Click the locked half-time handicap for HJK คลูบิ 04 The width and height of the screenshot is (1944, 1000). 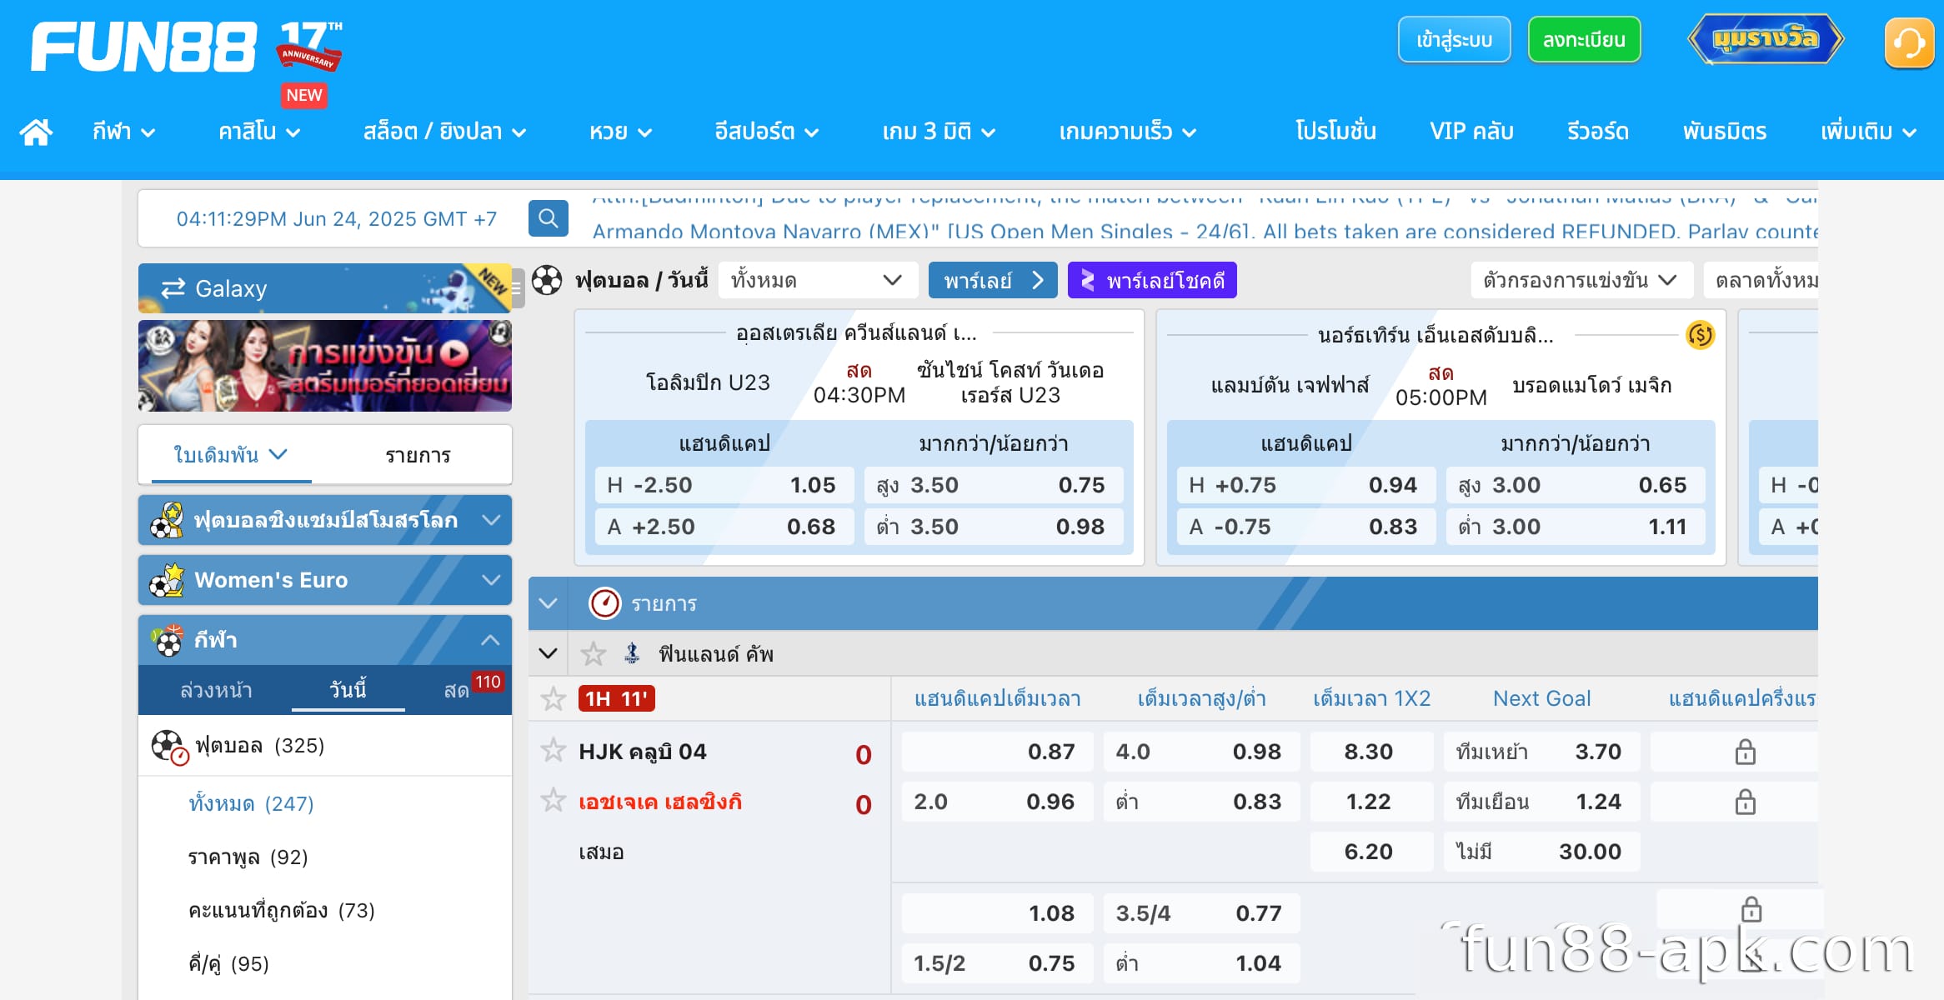coord(1745,752)
